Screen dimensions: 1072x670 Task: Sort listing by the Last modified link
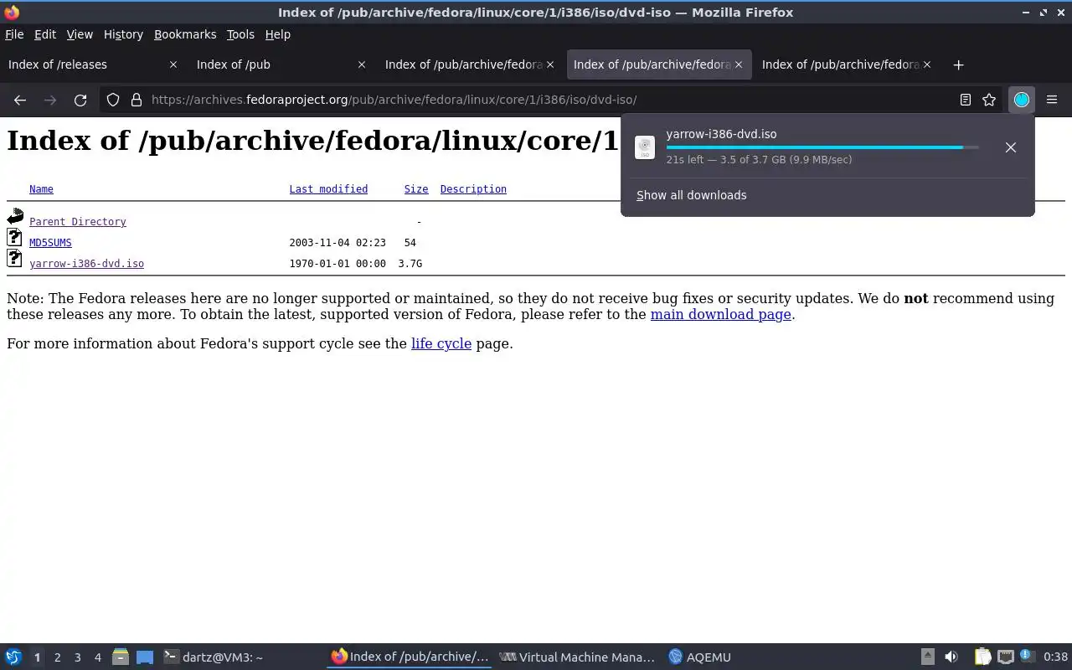pos(328,189)
